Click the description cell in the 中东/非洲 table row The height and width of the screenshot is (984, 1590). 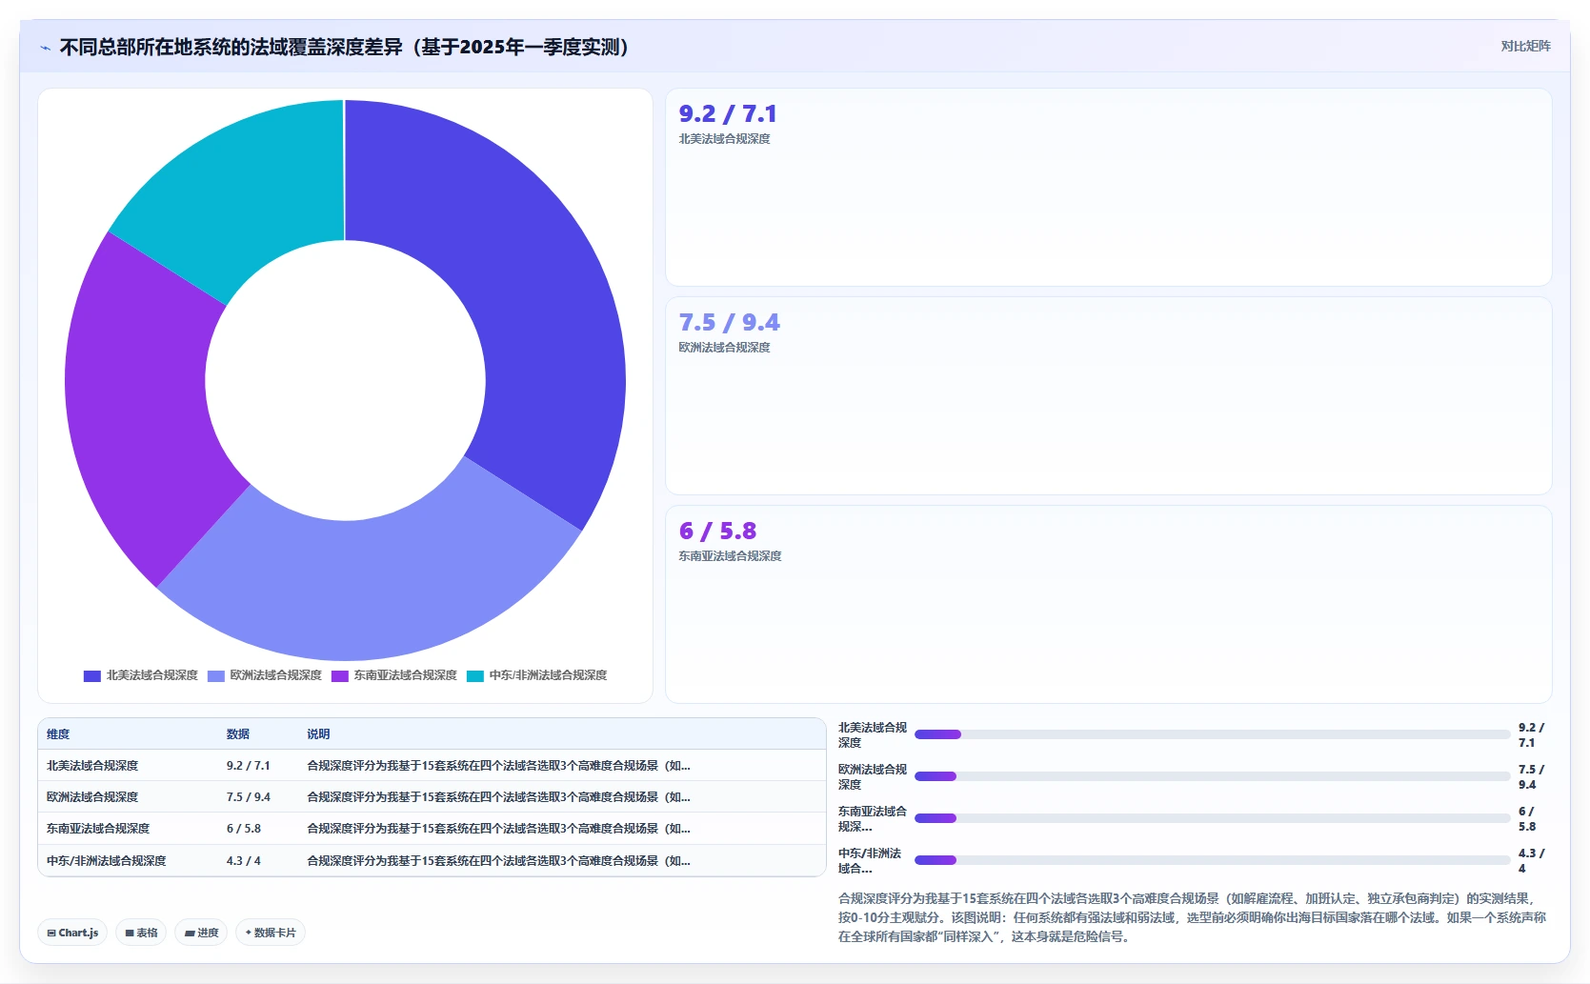498,861
